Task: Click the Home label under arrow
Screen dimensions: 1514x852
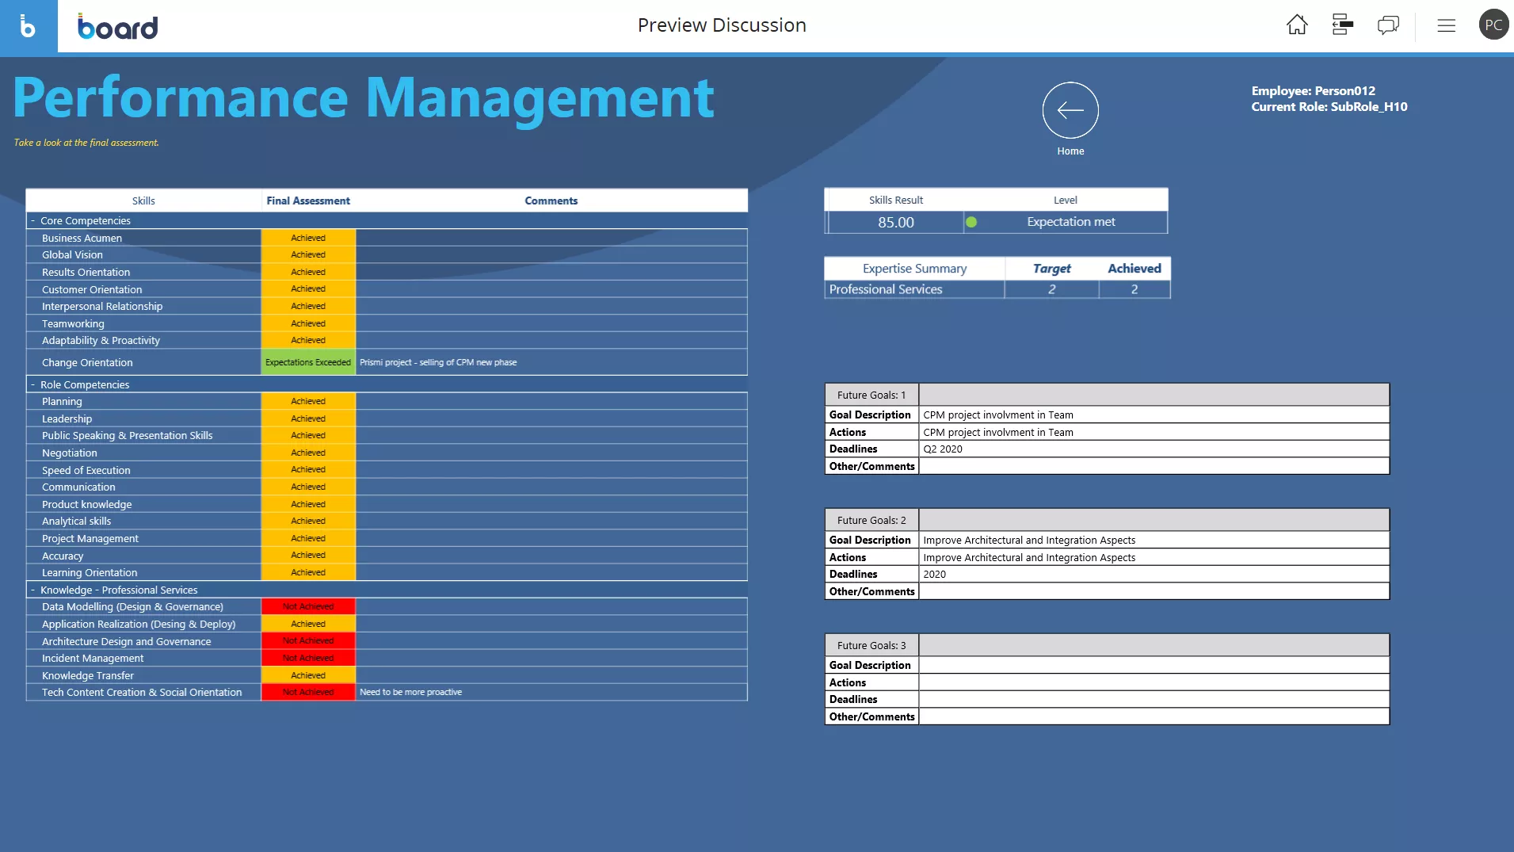Action: point(1070,151)
